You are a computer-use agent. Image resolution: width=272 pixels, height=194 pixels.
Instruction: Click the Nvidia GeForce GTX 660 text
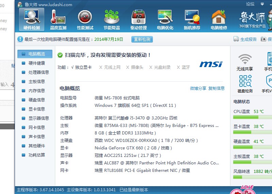pyautogui.click(x=133, y=148)
